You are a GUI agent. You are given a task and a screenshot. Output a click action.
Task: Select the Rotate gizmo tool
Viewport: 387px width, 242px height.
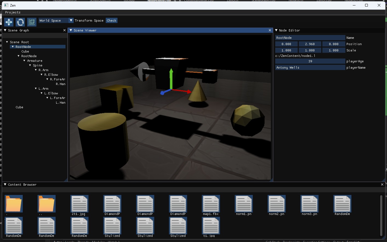click(20, 22)
